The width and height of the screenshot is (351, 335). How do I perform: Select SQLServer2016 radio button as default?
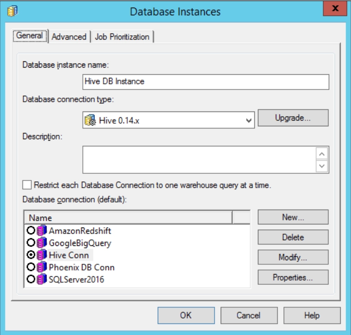click(30, 279)
